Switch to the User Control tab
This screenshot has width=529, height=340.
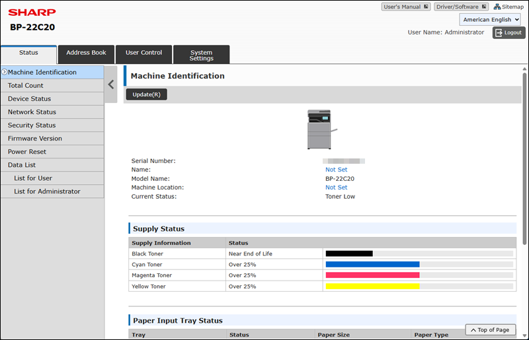click(x=143, y=54)
